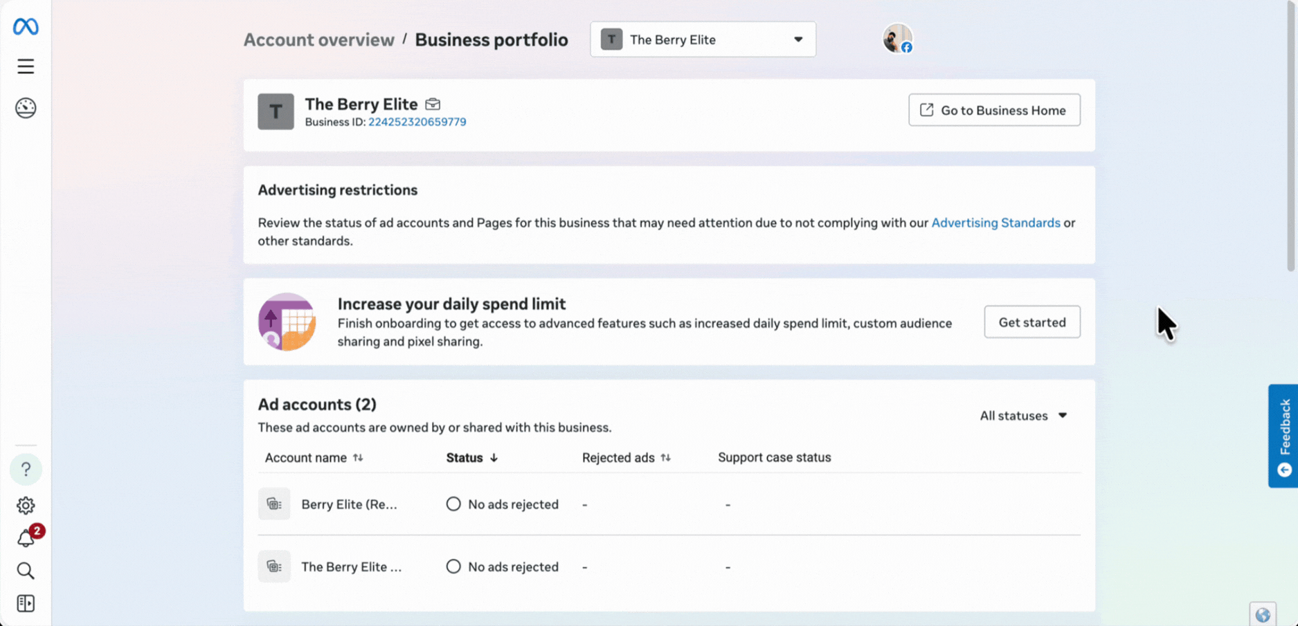The image size is (1298, 626).
Task: Sort by Rejected ads arrows
Action: tap(665, 458)
